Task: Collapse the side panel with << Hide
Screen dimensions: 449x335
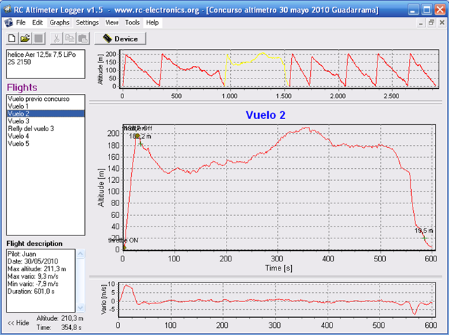Action: [x=18, y=322]
